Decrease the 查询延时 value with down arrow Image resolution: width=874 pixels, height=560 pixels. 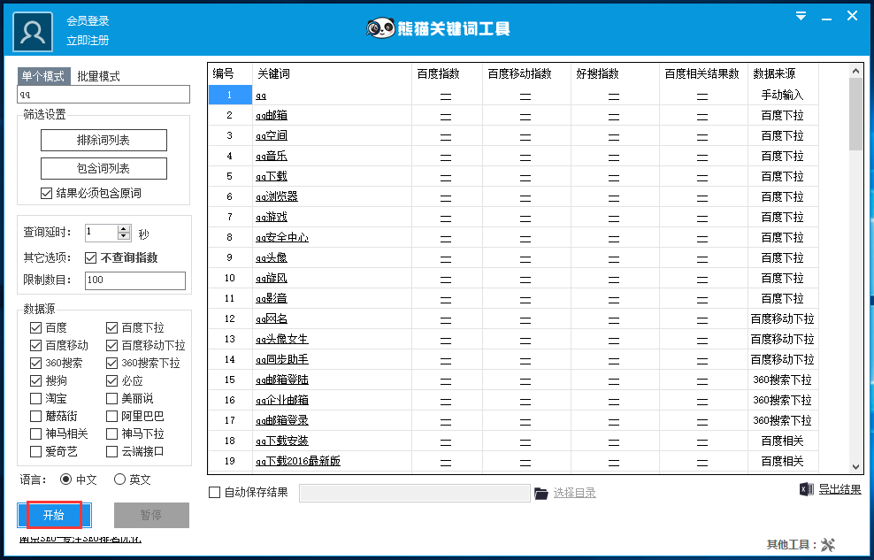click(x=124, y=236)
